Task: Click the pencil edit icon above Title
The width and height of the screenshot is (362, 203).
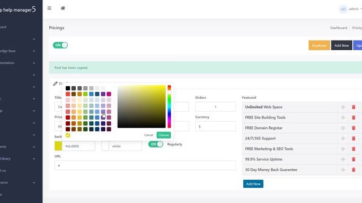Action: point(55,83)
